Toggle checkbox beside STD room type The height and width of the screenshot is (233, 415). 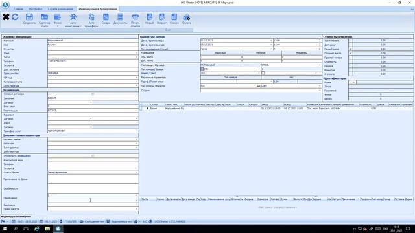tap(202, 69)
